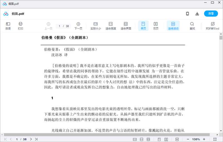Set zoom to 实际大小 actual size
The width and height of the screenshot is (223, 142).
pos(96,26)
